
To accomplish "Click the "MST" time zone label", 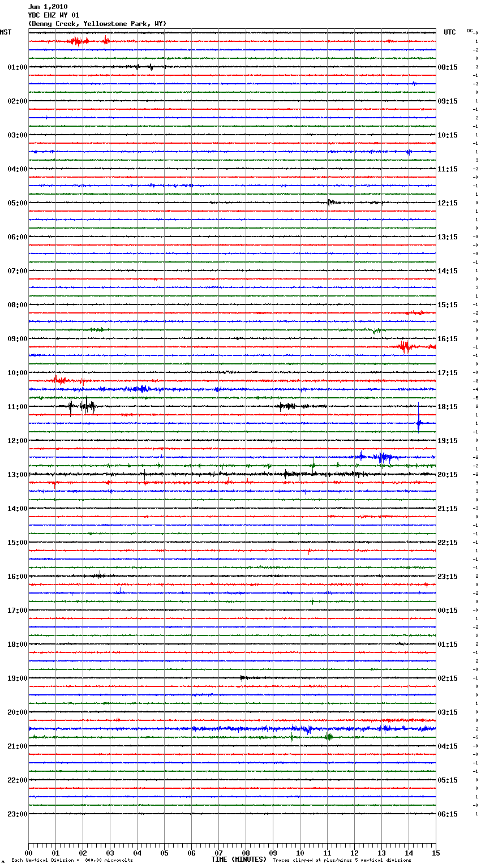I will 6,32.
